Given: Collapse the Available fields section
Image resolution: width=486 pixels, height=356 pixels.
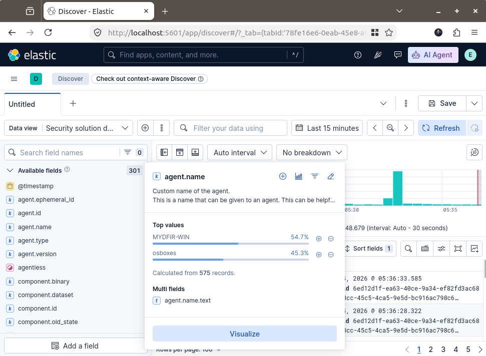Looking at the screenshot, I should click(10, 170).
